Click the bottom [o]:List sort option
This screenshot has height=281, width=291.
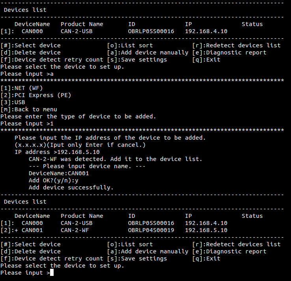[x=130, y=244]
